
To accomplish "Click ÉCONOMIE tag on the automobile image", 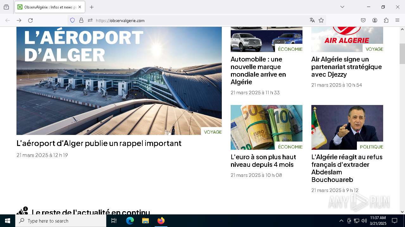I will point(290,49).
